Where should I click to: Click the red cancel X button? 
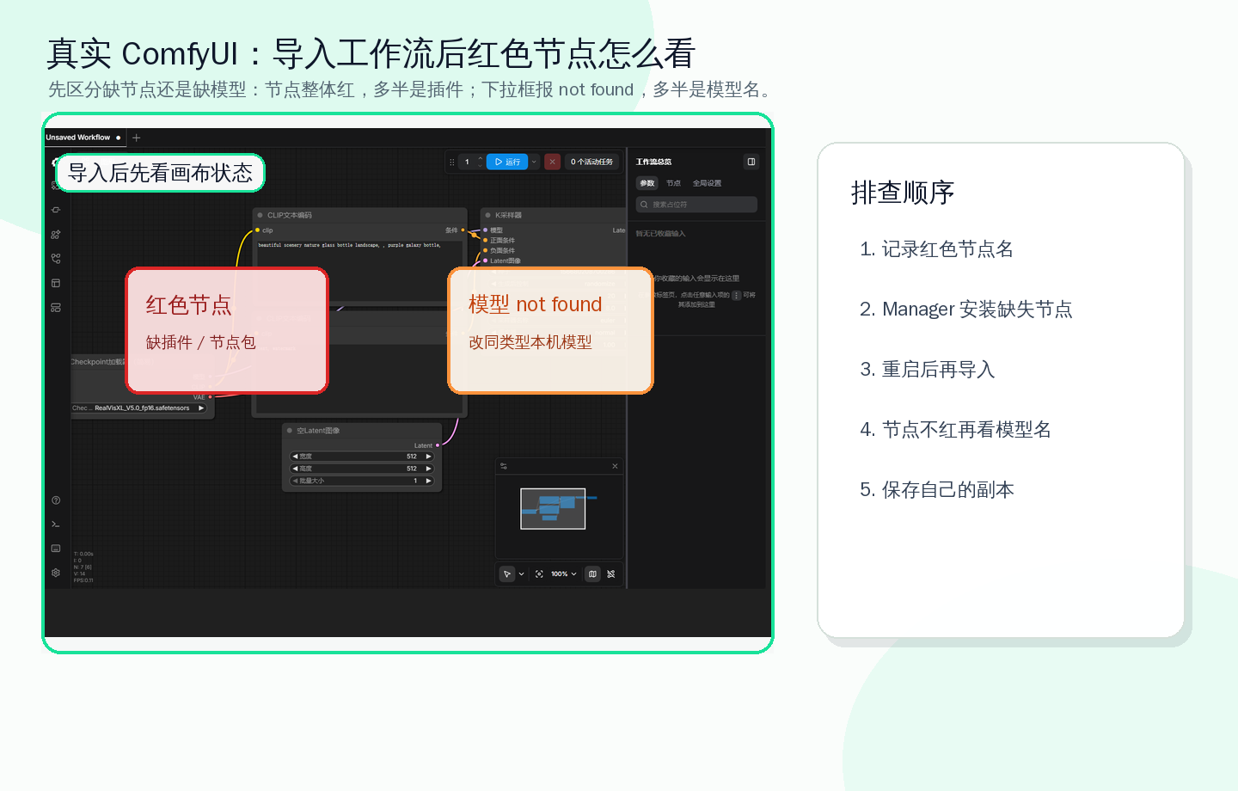pos(553,162)
